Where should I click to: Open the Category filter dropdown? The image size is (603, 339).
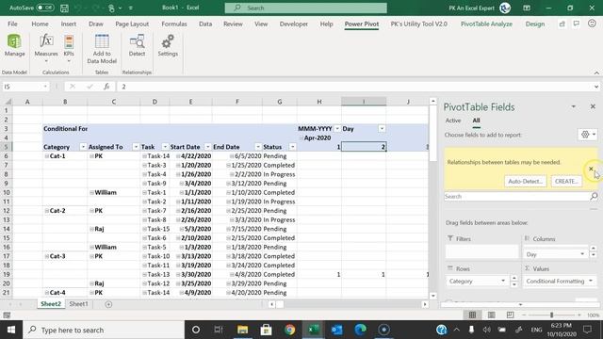[x=83, y=147]
